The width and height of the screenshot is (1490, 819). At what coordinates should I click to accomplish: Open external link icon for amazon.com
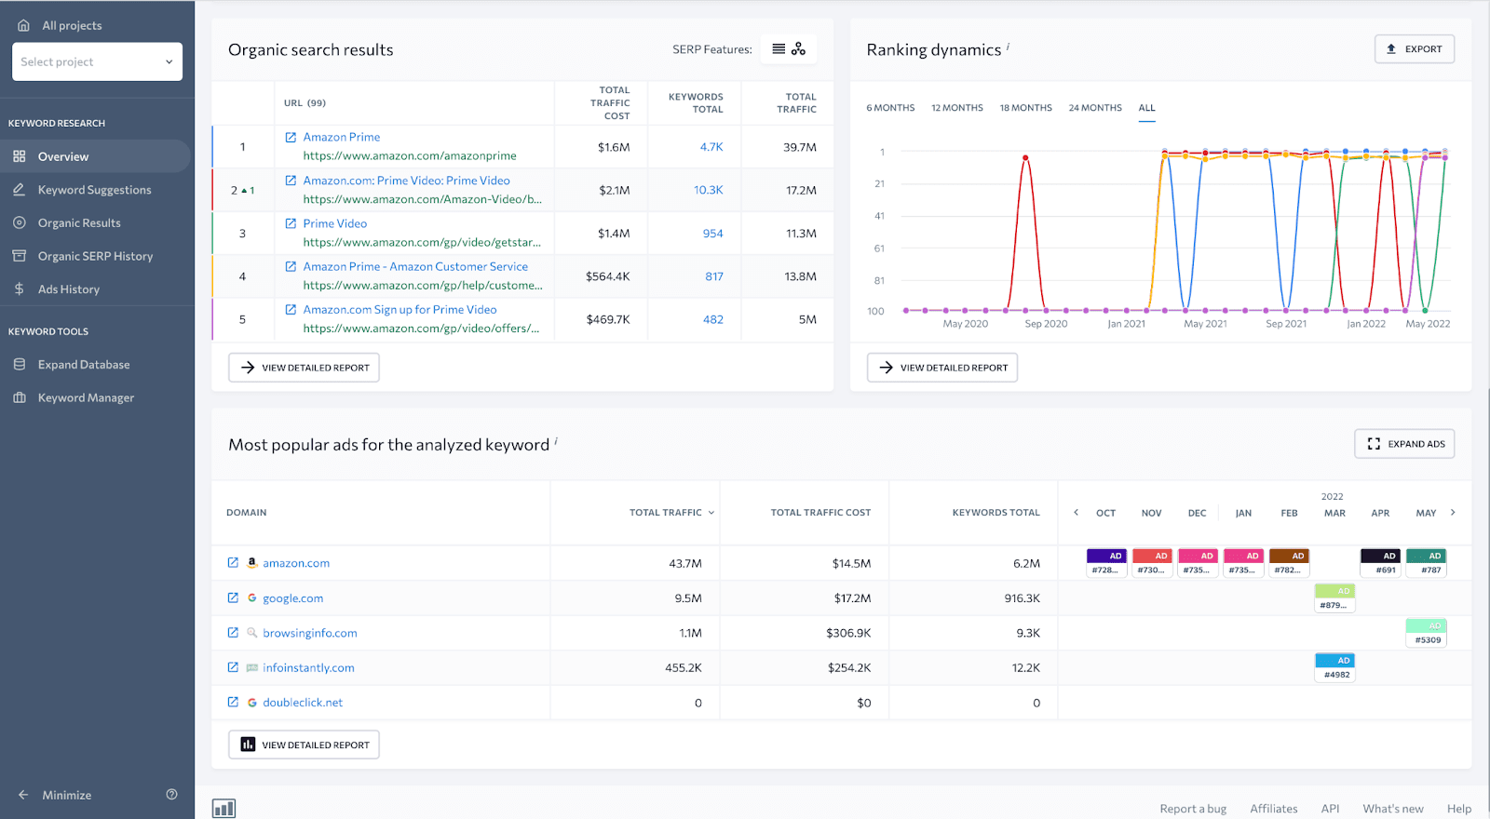[x=233, y=563]
